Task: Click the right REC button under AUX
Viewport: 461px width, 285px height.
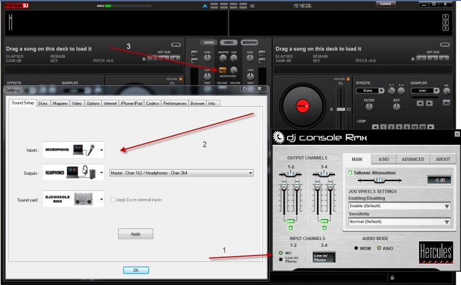Action: [x=262, y=61]
